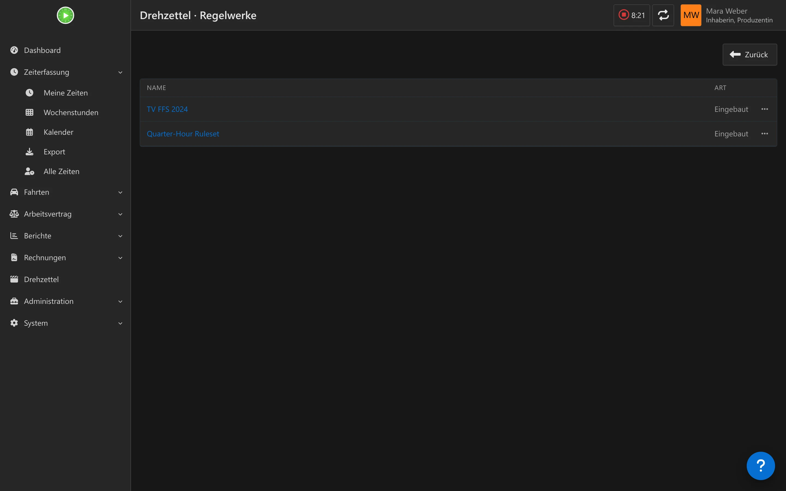
Task: Click the refresh arrows icon in header
Action: (x=663, y=15)
